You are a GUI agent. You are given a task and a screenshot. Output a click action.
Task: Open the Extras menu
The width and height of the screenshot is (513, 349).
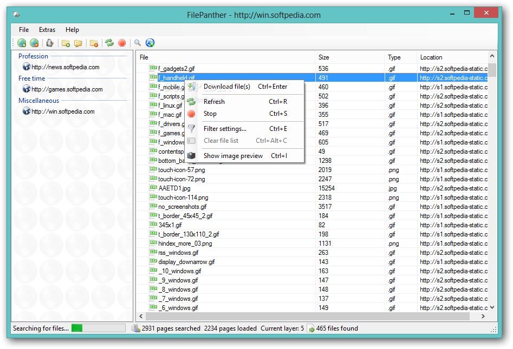click(x=47, y=30)
